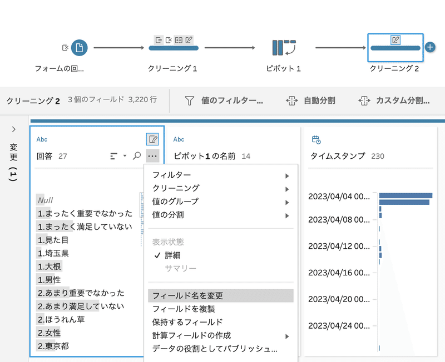Image resolution: width=445 pixels, height=362 pixels.
Task: Select value 1.まったく重要でなかった
Action: coord(85,214)
